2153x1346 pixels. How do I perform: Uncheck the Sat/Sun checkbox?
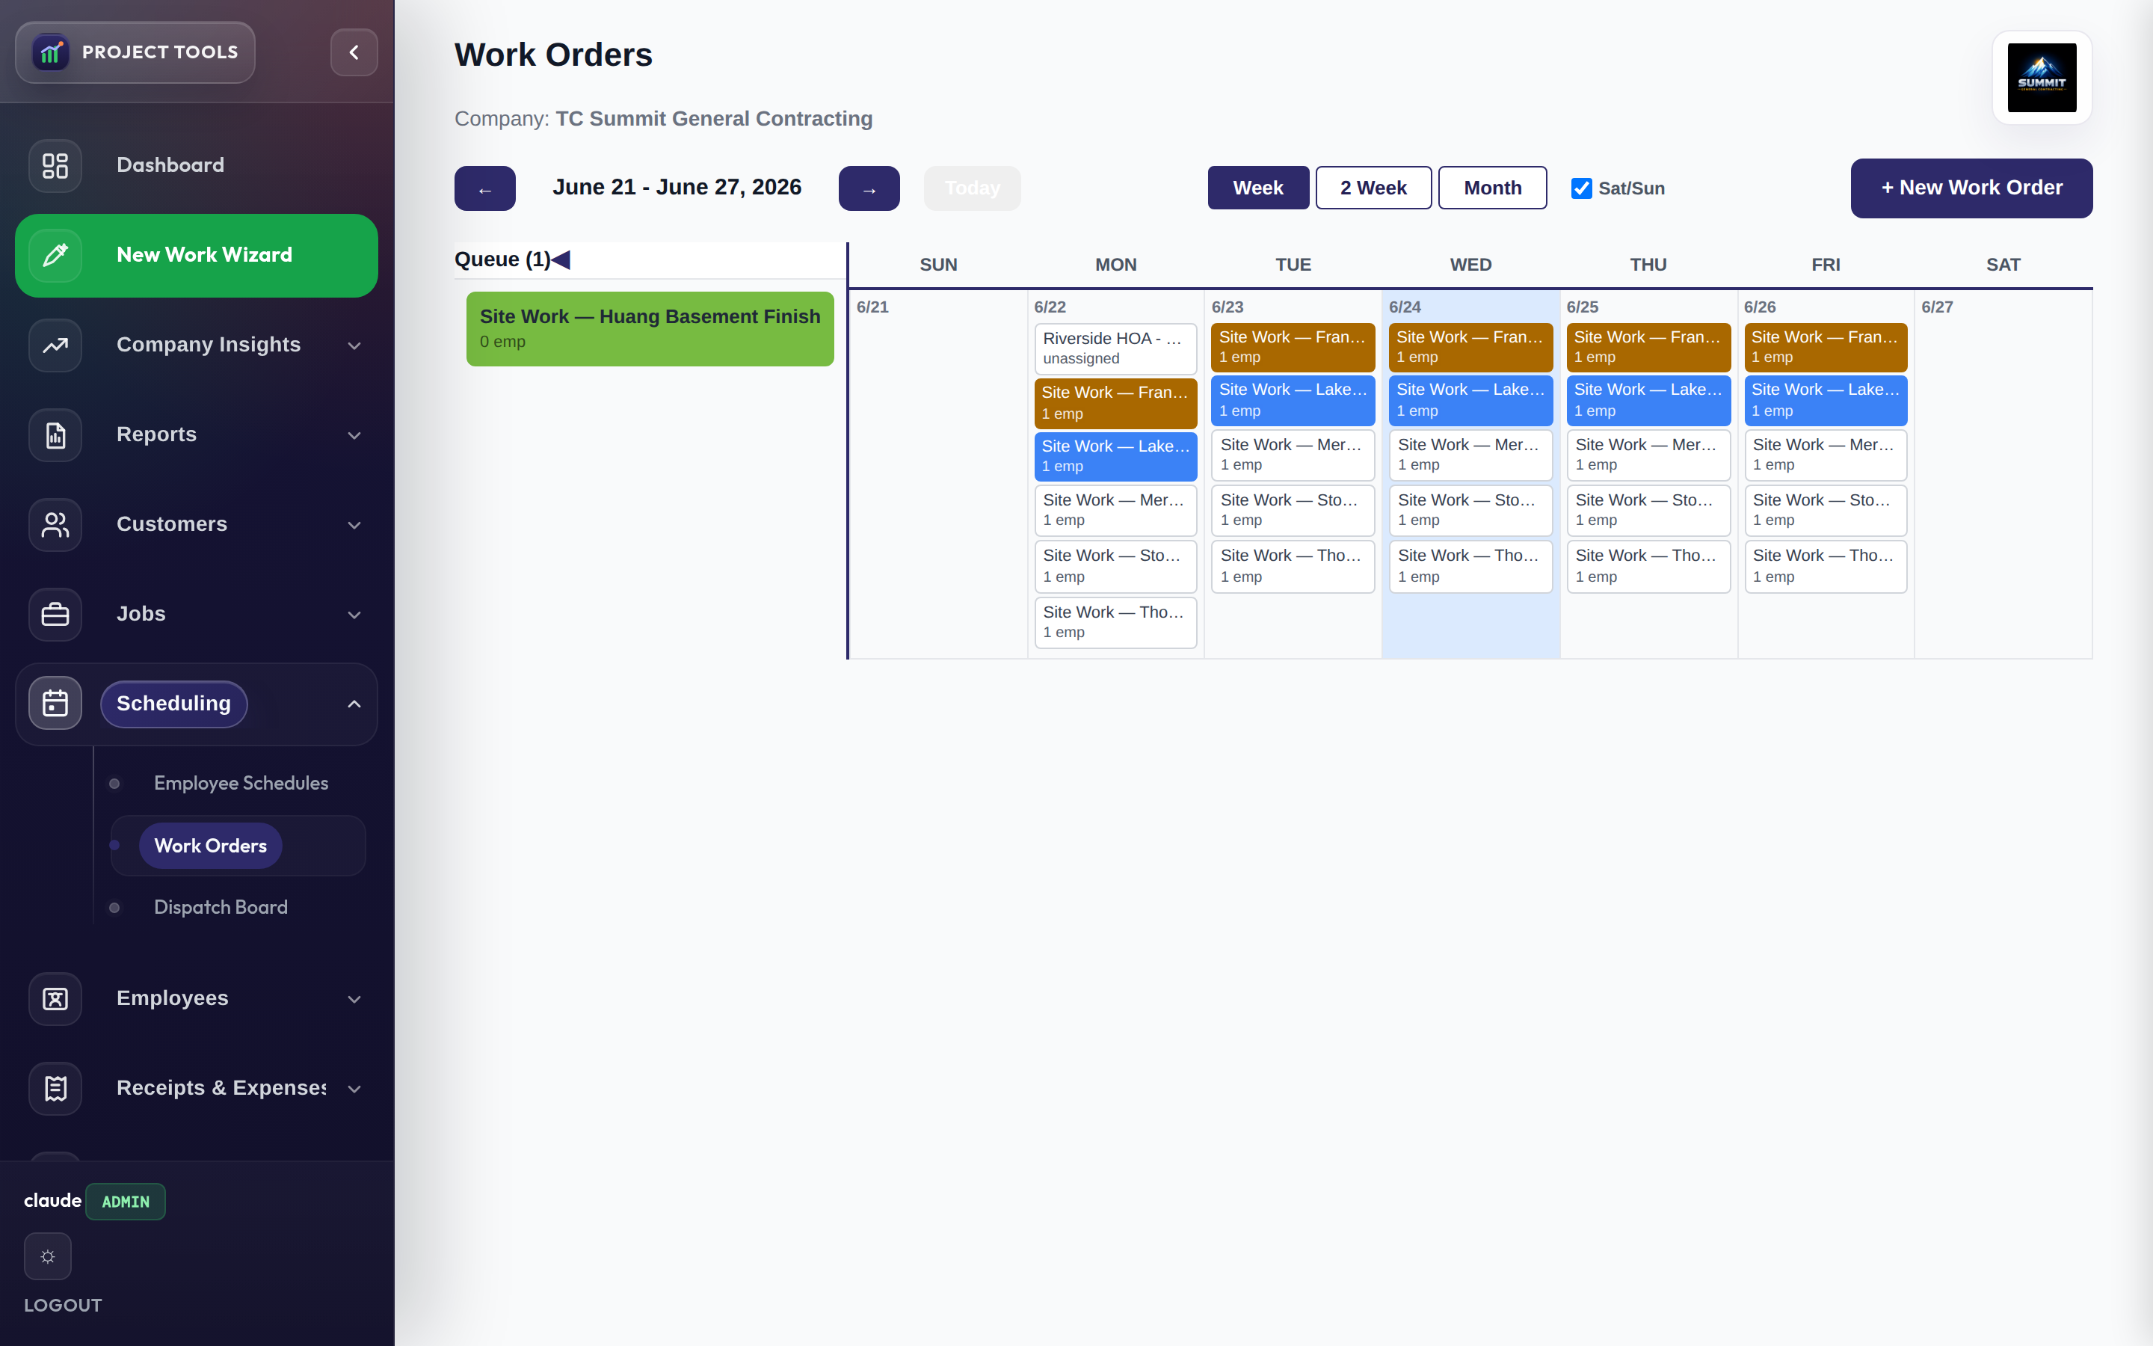(1581, 188)
